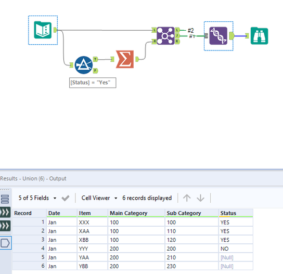This screenshot has width=283, height=274.
Task: Click the Join tool's J output anchor
Action: click(177, 36)
